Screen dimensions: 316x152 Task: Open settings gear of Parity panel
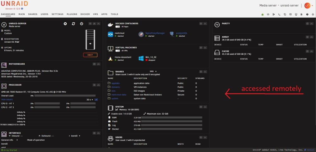pos(307,24)
